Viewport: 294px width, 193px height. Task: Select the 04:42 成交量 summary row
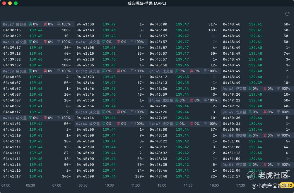(111, 71)
